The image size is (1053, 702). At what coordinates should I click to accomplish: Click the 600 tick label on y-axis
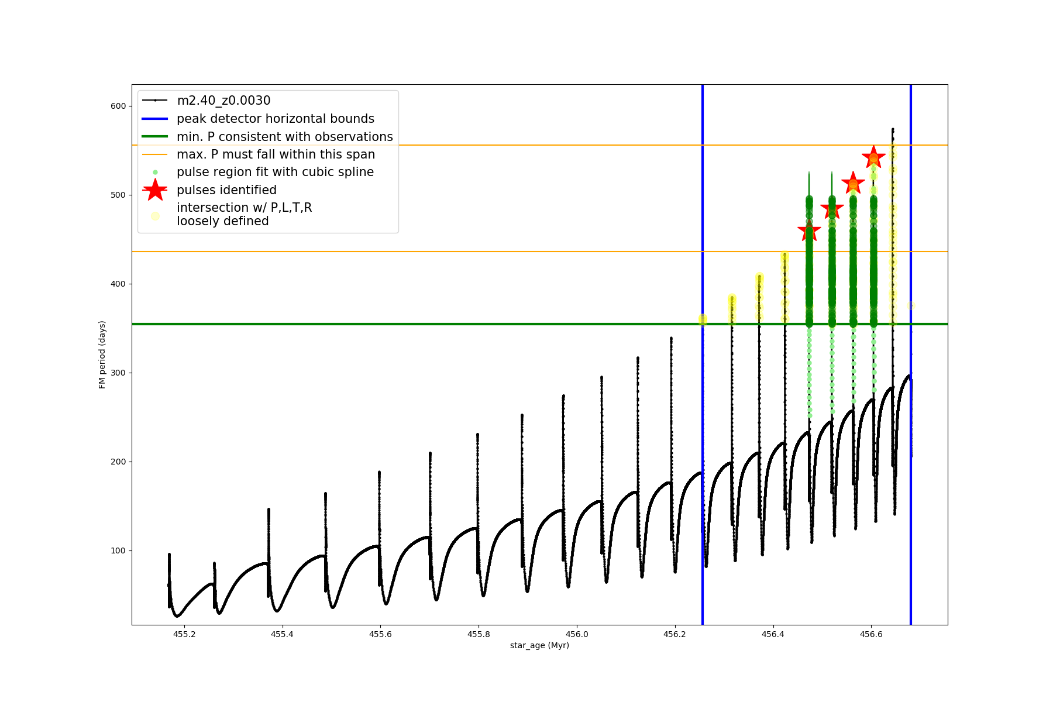(x=118, y=106)
